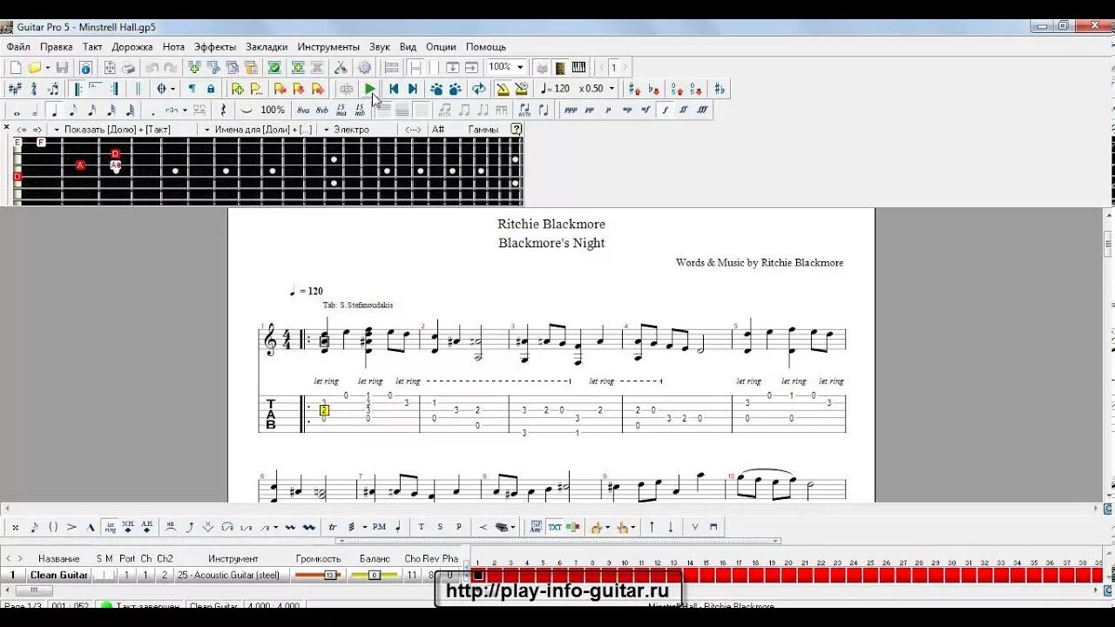Adjust the Громкость volume slider
This screenshot has height=627, width=1115.
click(317, 575)
